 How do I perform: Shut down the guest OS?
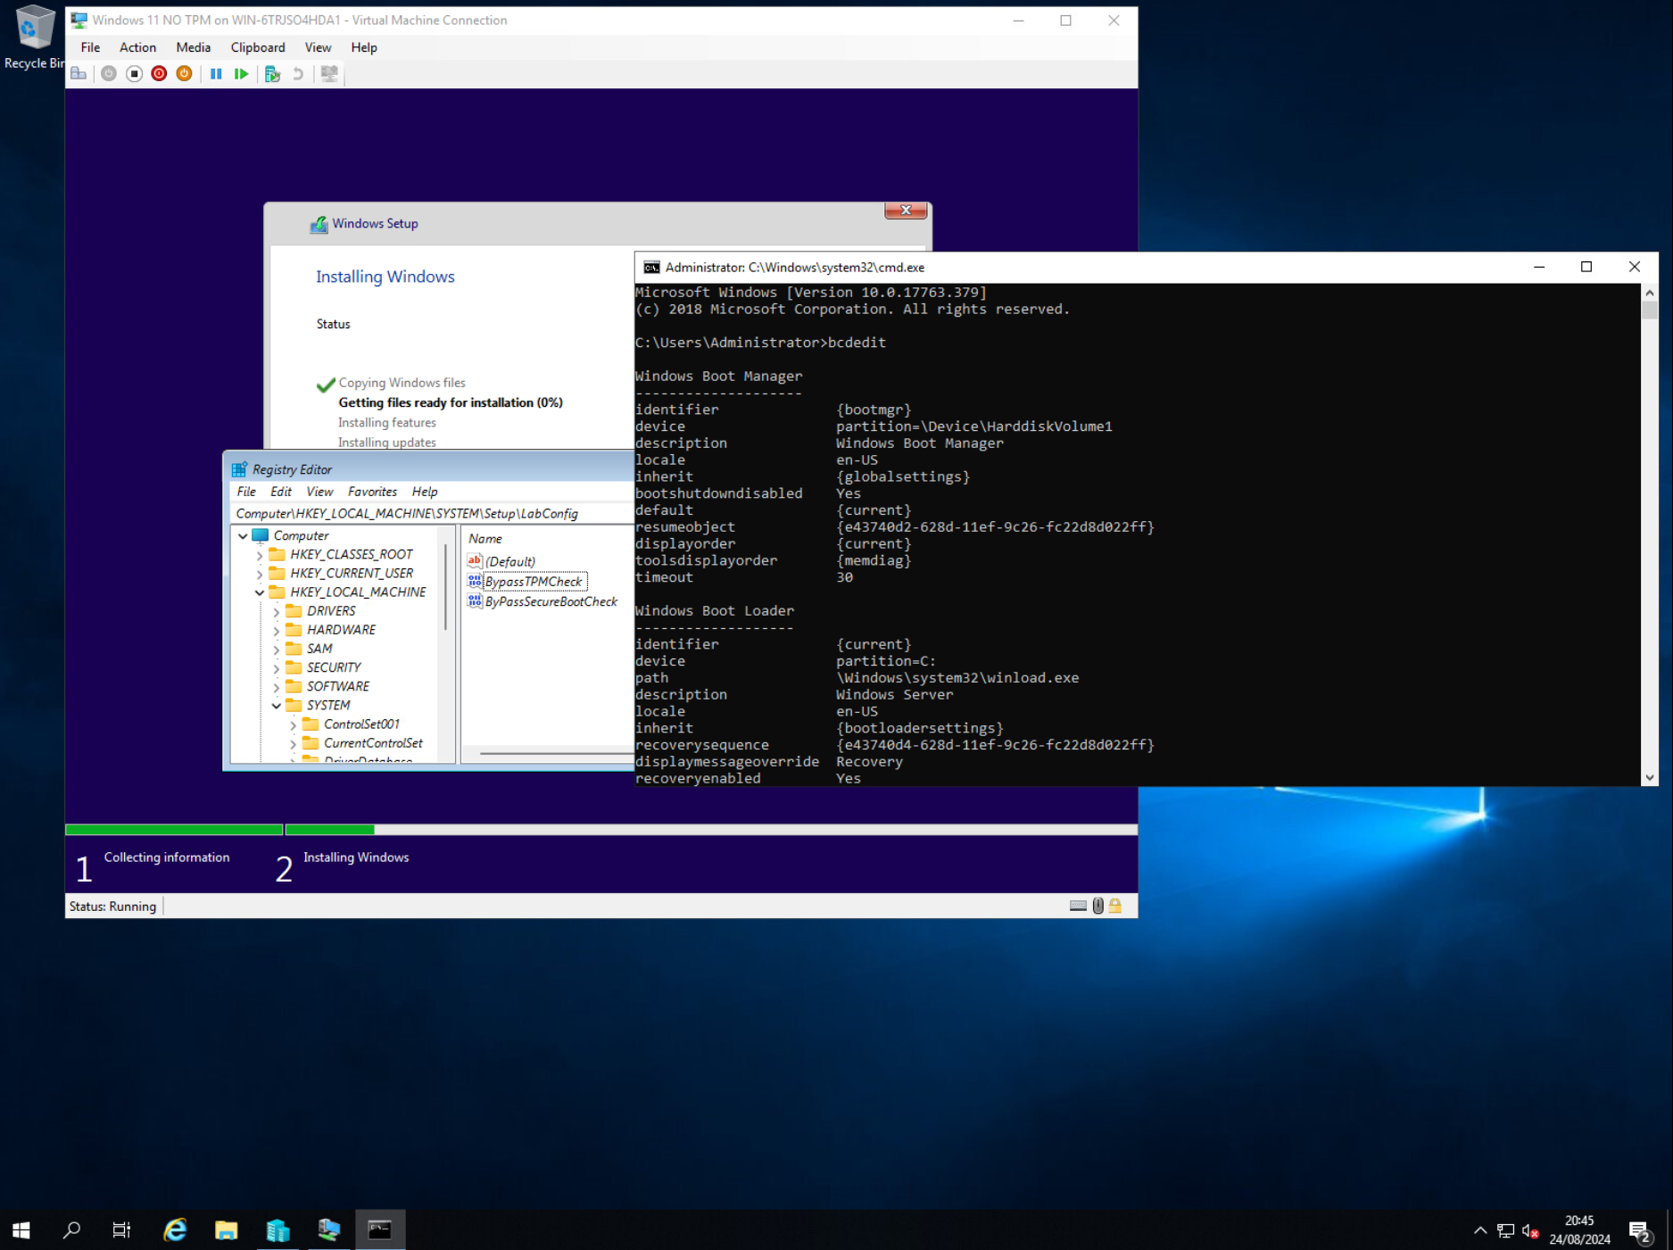159,73
